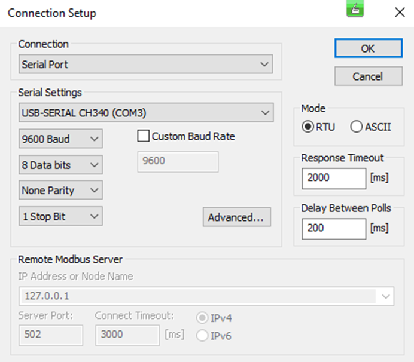Screen dimensions: 414x362
Task: Click the Response Timeout input field
Action: coord(333,178)
